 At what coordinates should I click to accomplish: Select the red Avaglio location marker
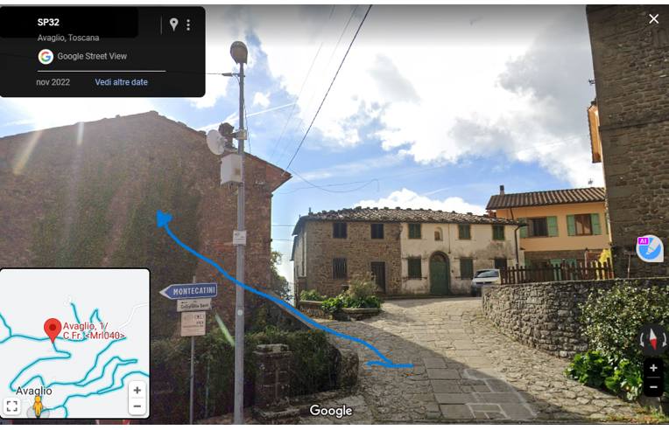(x=53, y=330)
